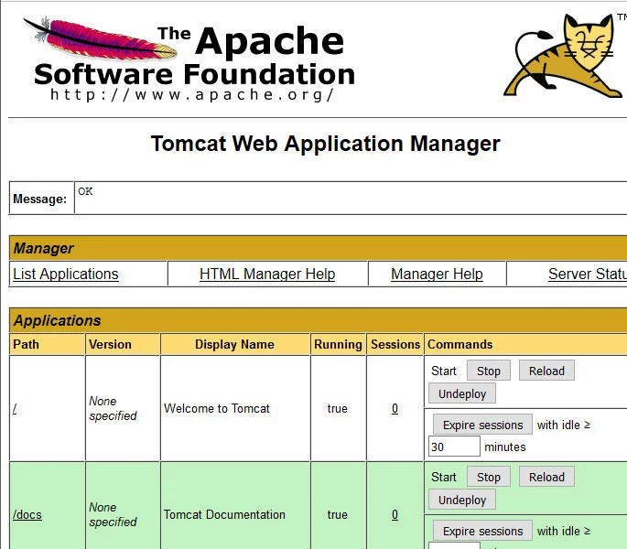Image resolution: width=627 pixels, height=549 pixels.
Task: Open the Manager Help link
Action: coord(437,274)
